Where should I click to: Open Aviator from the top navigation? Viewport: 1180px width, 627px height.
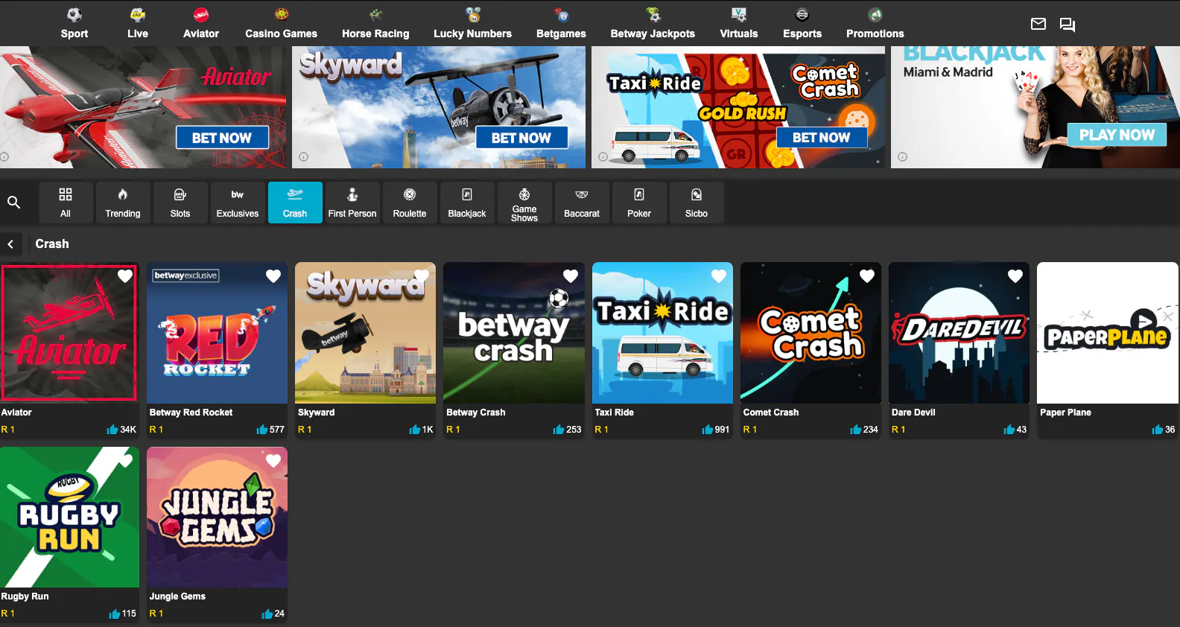pos(201,23)
